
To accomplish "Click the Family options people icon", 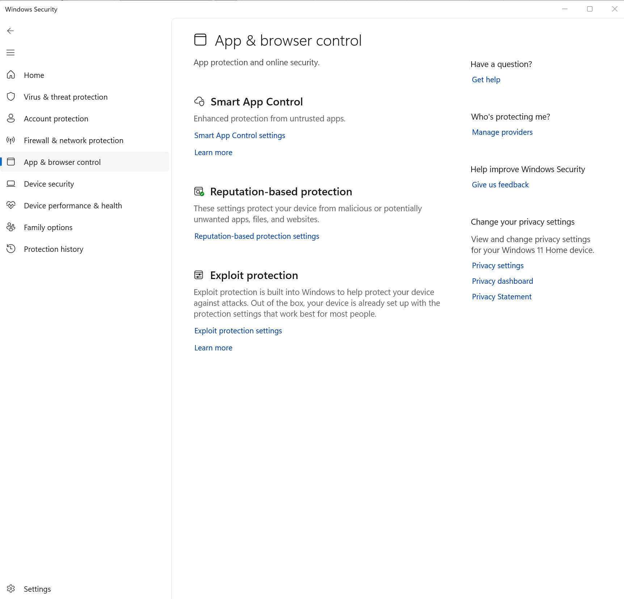I will (x=11, y=227).
